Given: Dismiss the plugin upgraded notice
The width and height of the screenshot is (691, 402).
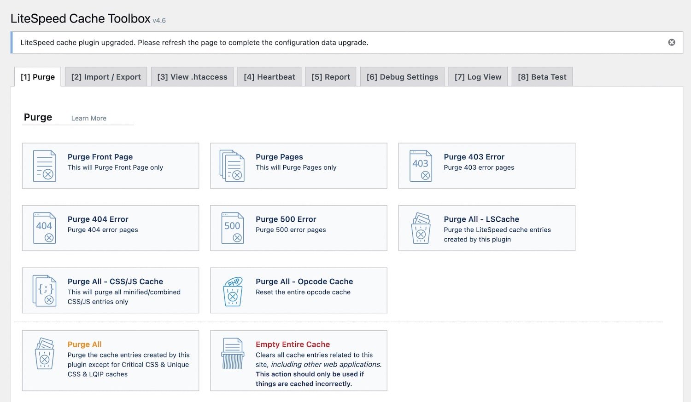Looking at the screenshot, I should (x=672, y=42).
